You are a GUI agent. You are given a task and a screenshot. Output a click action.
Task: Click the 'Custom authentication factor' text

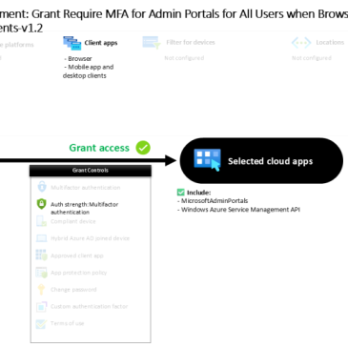click(x=89, y=306)
